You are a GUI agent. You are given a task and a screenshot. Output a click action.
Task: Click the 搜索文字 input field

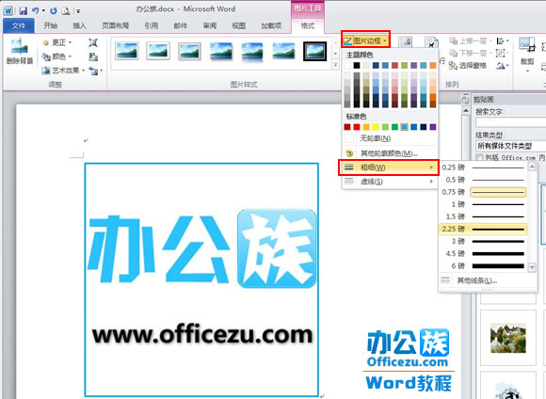(510, 122)
